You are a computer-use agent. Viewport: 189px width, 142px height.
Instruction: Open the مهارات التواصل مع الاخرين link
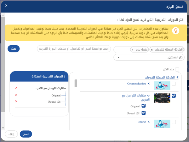tap(135, 97)
